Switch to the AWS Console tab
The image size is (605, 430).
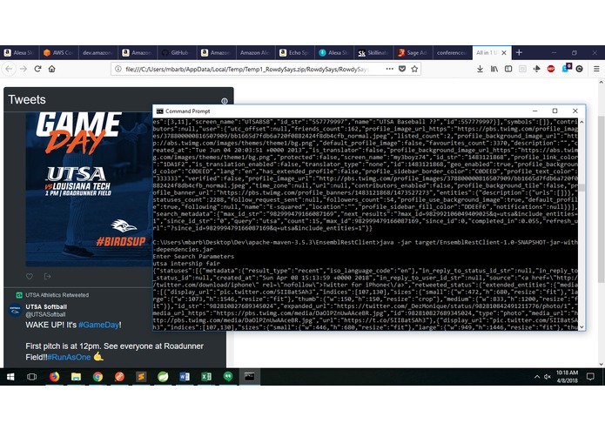click(x=58, y=53)
